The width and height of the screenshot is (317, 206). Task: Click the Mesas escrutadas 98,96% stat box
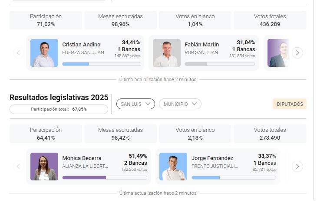[x=120, y=20]
